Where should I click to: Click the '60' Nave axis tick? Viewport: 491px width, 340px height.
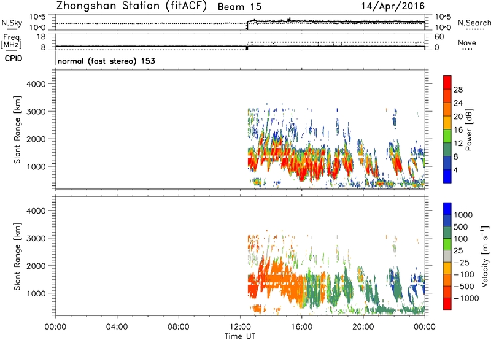click(x=439, y=37)
